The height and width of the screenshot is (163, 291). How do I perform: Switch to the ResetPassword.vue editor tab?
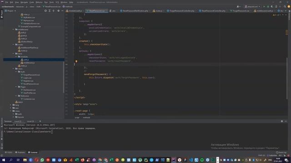97,11
